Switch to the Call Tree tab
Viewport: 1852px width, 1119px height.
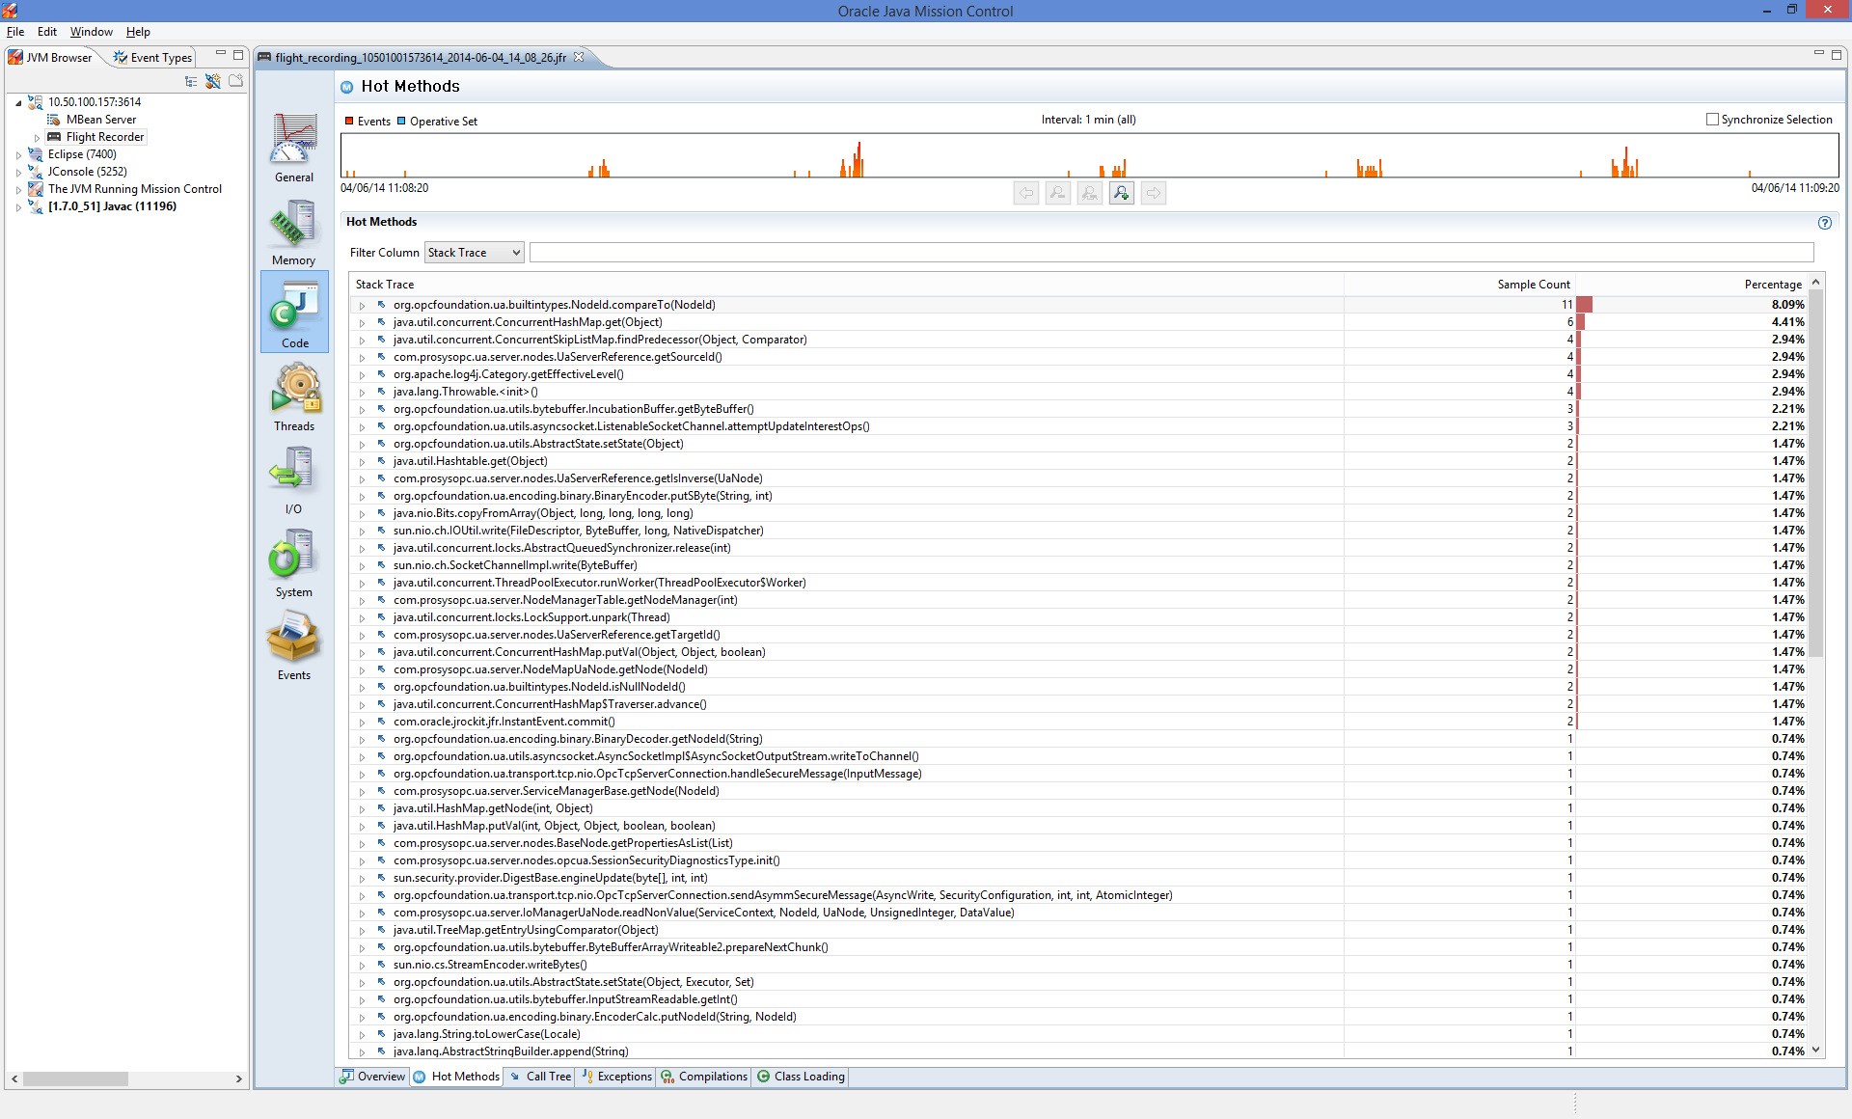(540, 1077)
